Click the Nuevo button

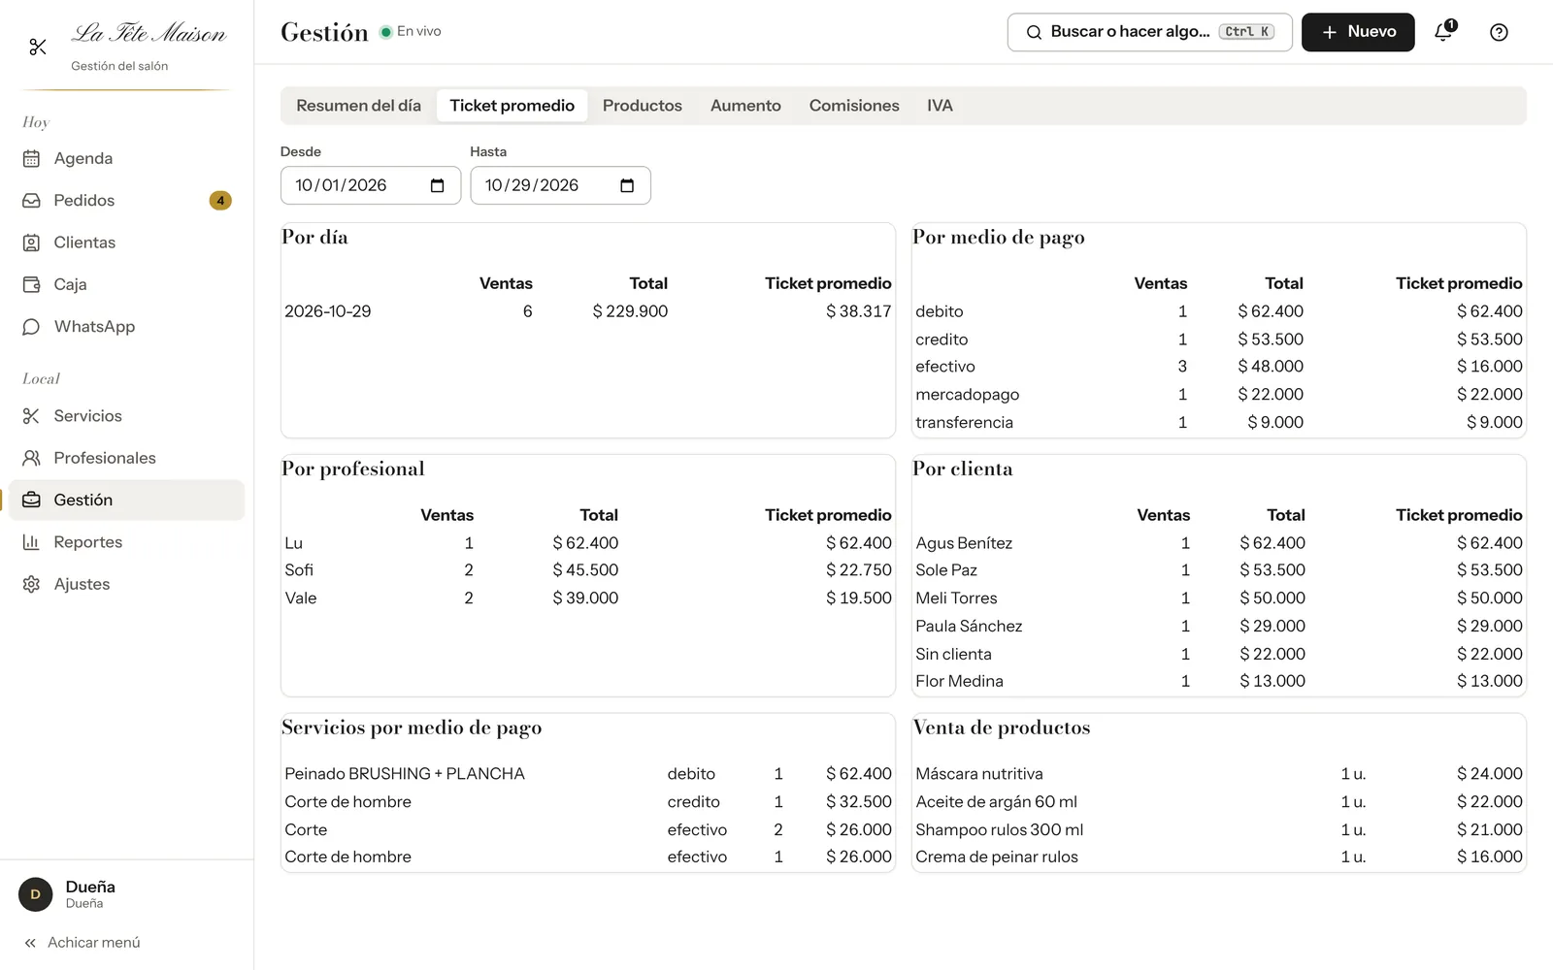[1358, 32]
